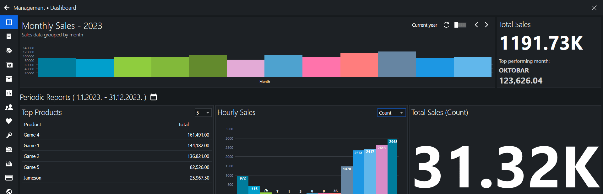Click the money banknote sidebar icon
603x194 pixels.
click(x=9, y=65)
